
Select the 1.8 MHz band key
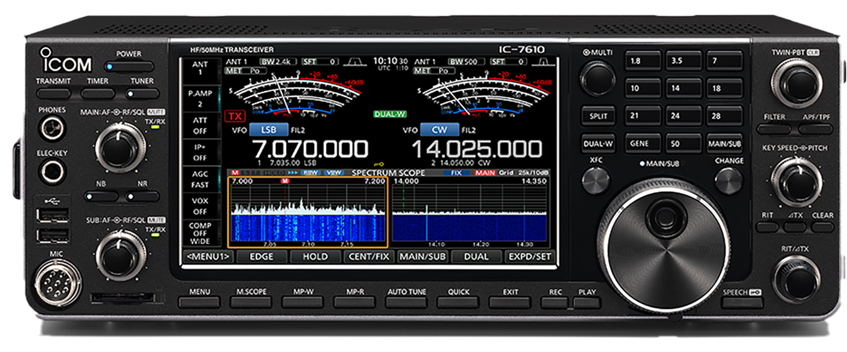(643, 61)
